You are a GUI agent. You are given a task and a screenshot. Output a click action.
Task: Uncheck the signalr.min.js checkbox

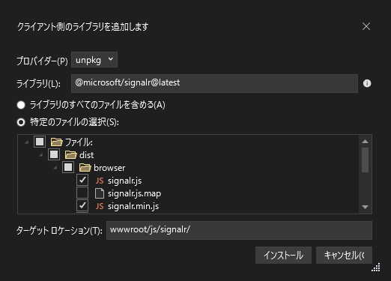click(82, 205)
